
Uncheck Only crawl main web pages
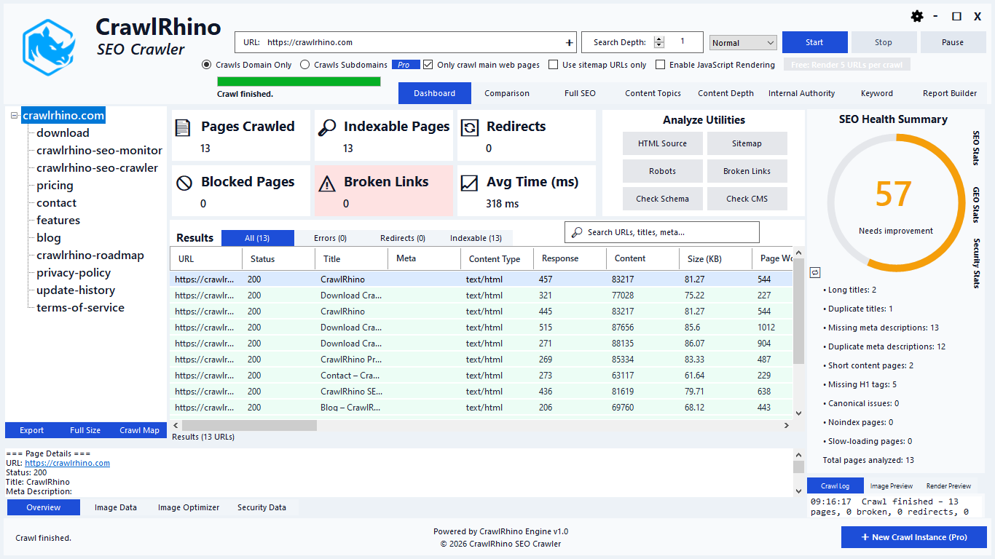(428, 65)
